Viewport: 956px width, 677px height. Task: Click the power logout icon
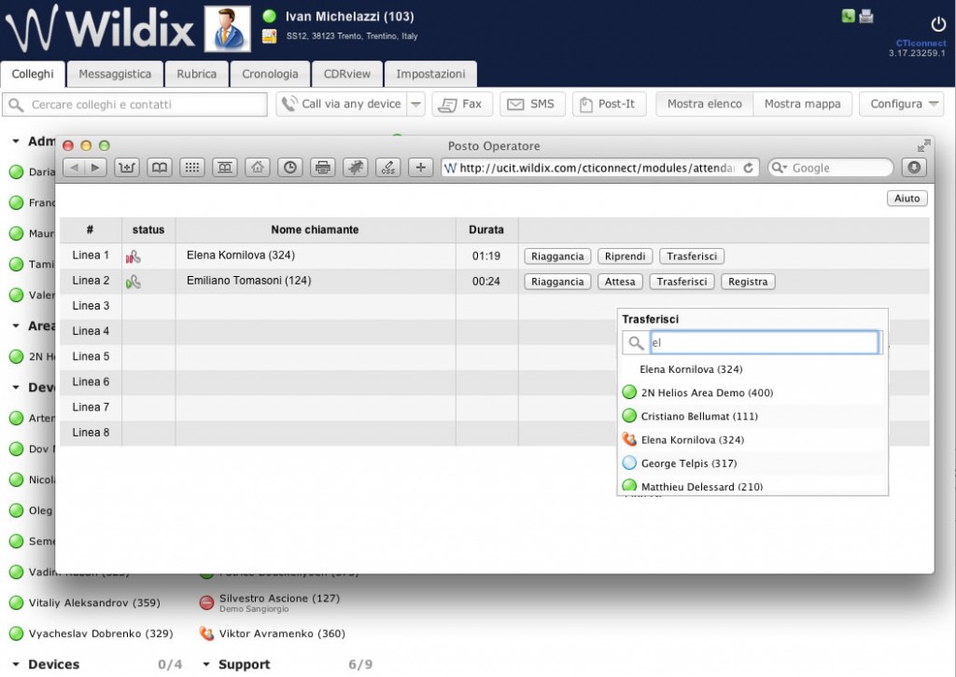coord(938,24)
